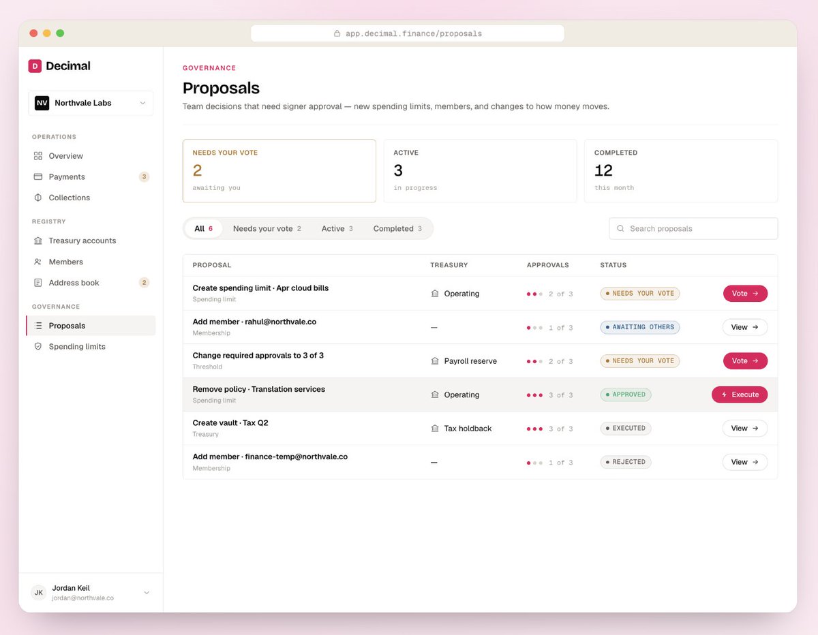Click the browser address bar URL

[x=408, y=33]
